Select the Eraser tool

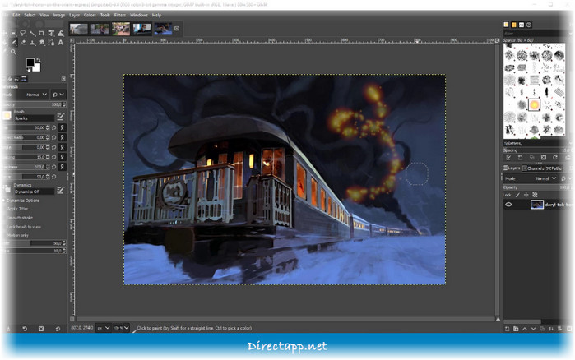tap(23, 43)
